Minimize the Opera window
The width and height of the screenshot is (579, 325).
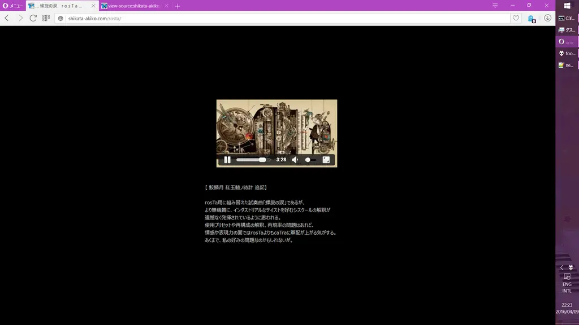(512, 6)
